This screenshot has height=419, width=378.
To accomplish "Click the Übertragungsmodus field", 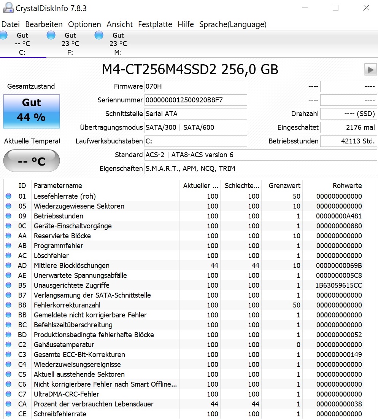I will 196,127.
